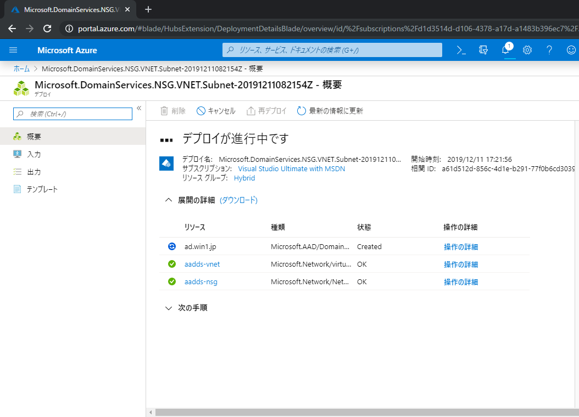Image resolution: width=579 pixels, height=417 pixels.
Task: Click the 操作の詳細 column header
Action: coord(460,228)
